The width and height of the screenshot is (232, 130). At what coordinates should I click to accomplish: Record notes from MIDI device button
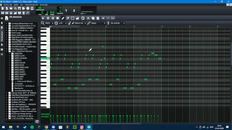(x=48, y=18)
